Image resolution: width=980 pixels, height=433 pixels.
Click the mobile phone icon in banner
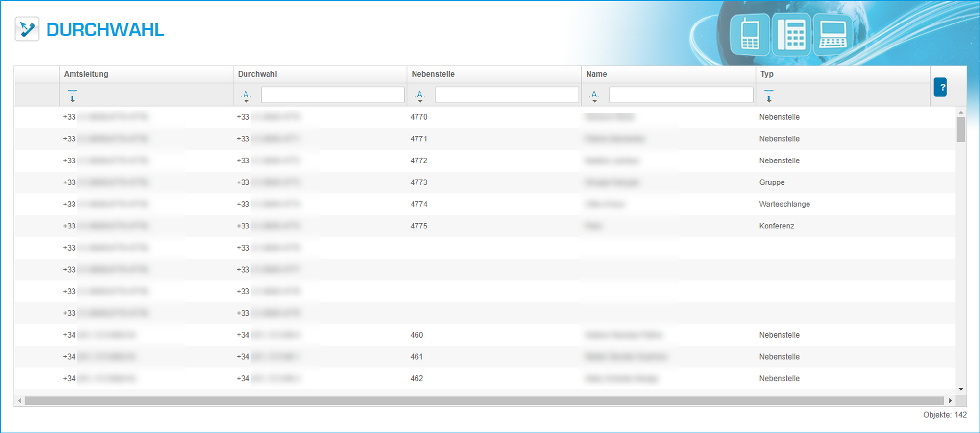click(750, 34)
